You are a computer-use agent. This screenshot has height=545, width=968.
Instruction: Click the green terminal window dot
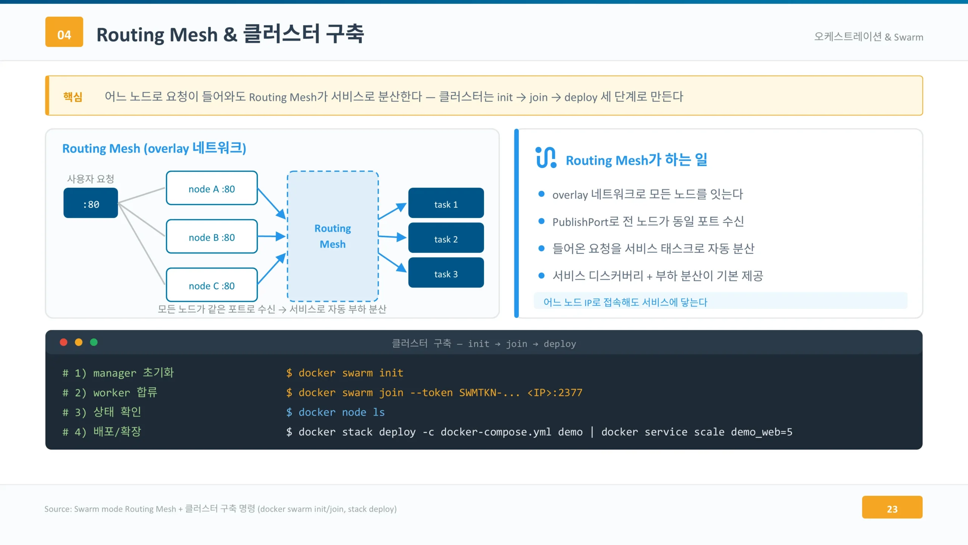(94, 342)
